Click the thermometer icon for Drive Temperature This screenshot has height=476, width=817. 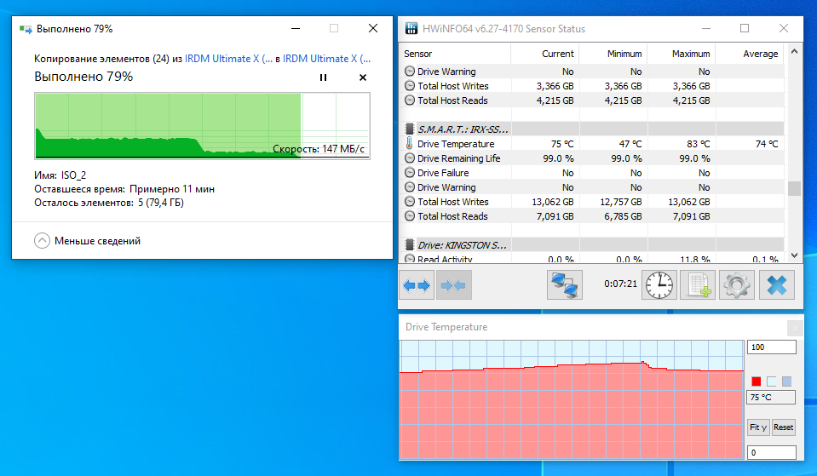[410, 144]
